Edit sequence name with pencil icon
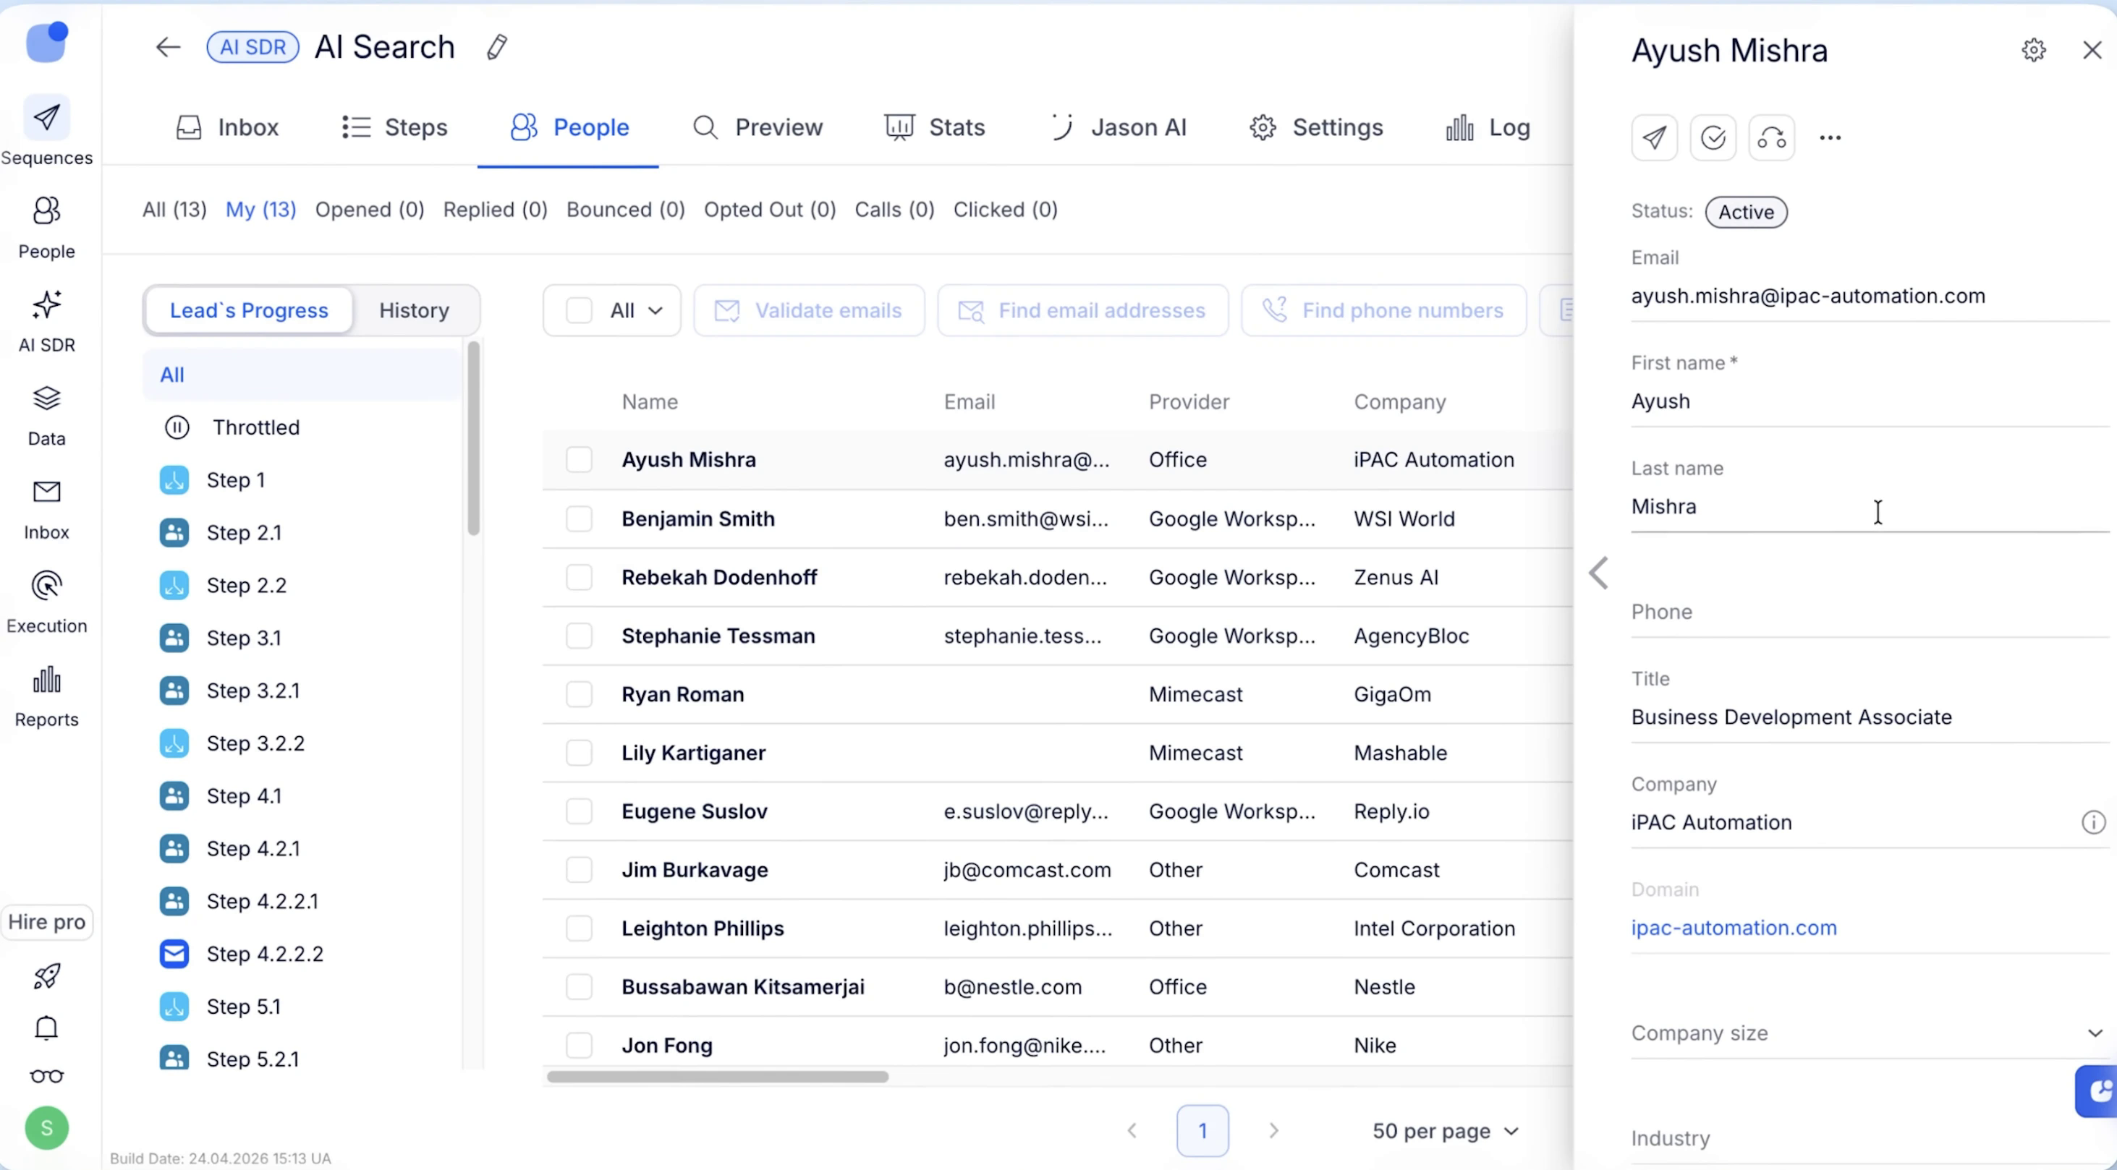 (496, 48)
